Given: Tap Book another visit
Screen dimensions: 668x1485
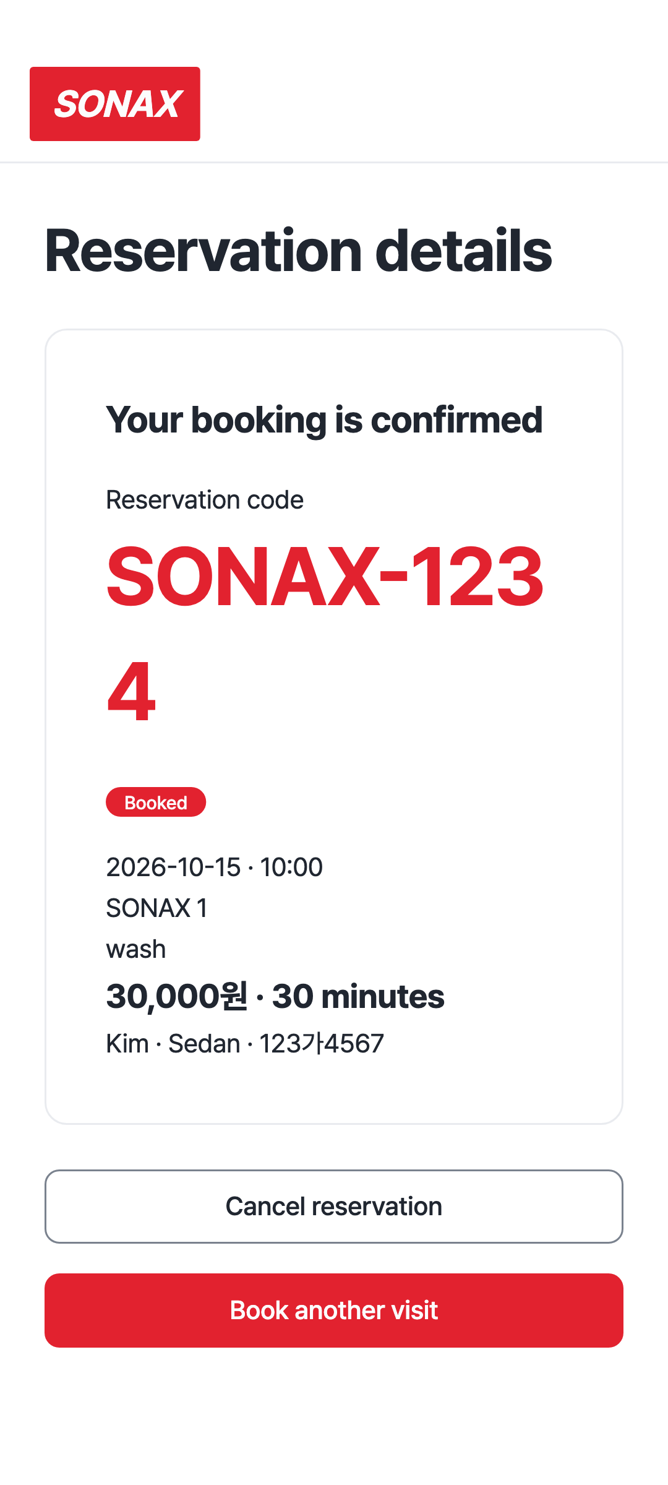Looking at the screenshot, I should click(334, 1310).
